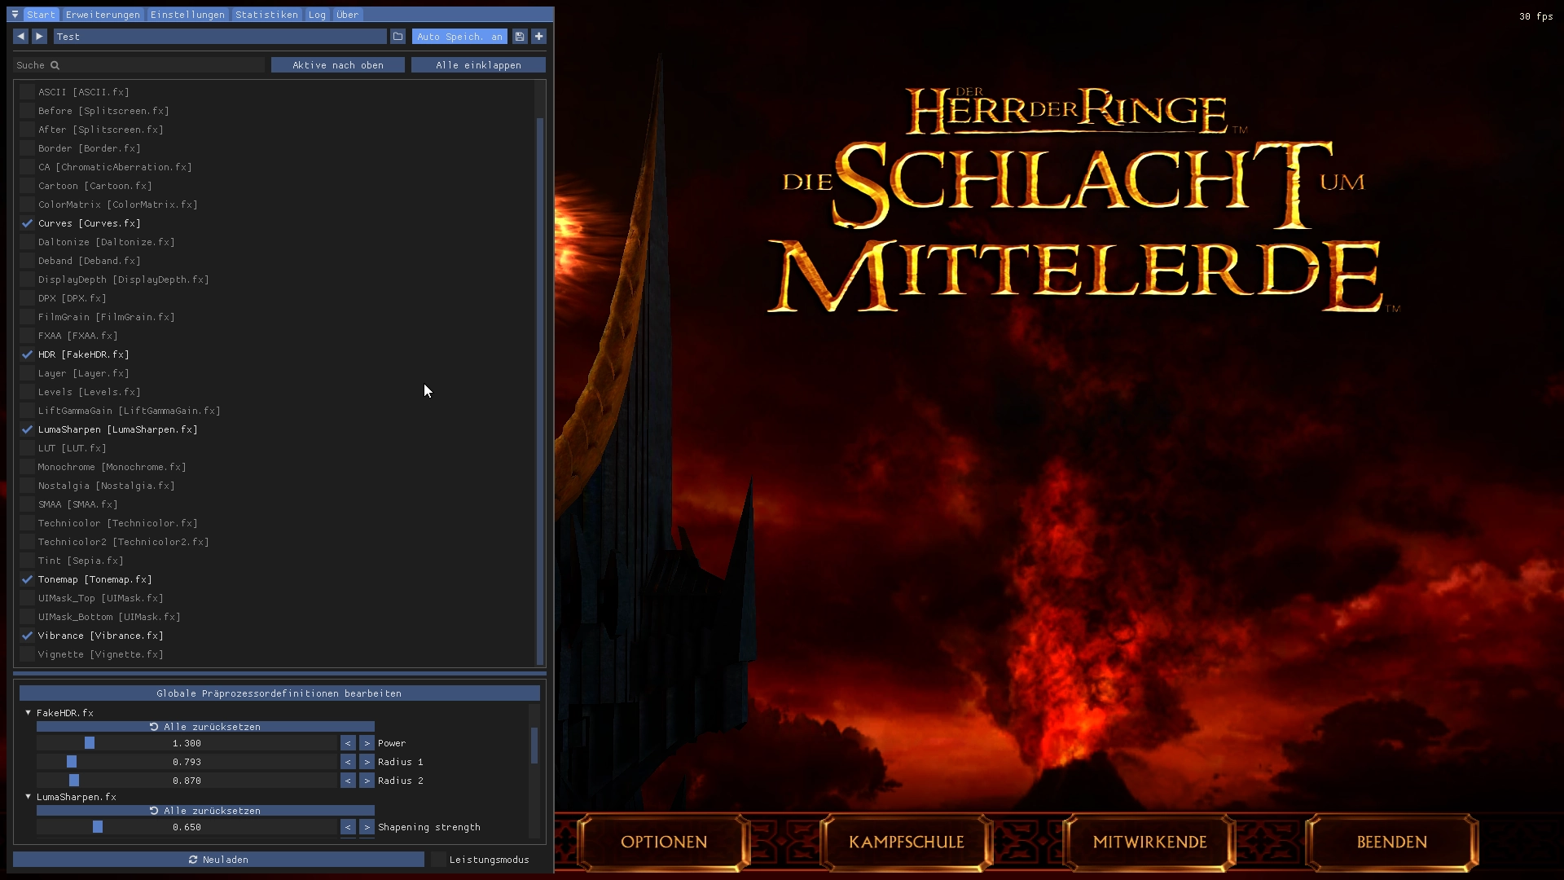1564x880 pixels.
Task: Open the Start tab
Action: pos(41,15)
